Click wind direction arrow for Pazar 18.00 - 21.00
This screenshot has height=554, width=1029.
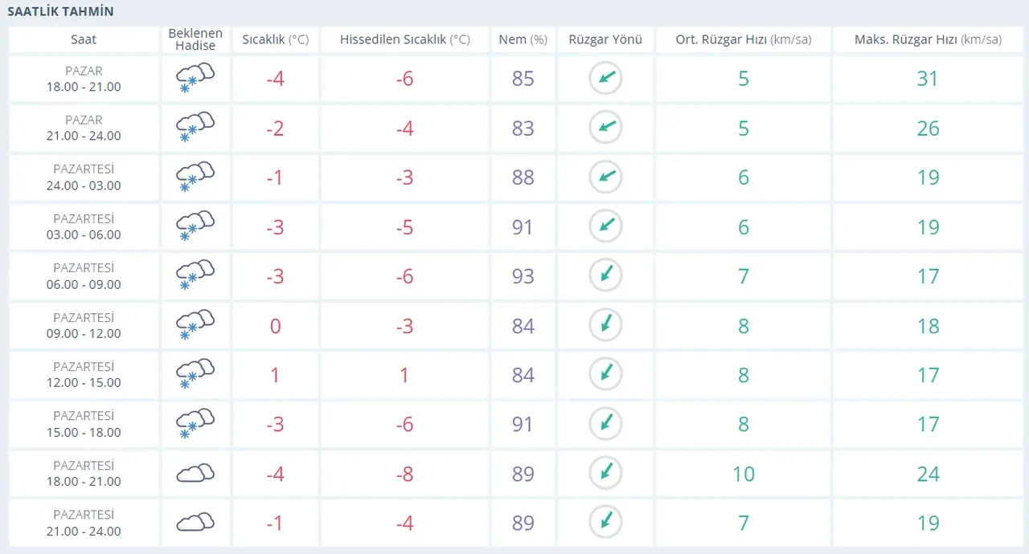click(605, 78)
